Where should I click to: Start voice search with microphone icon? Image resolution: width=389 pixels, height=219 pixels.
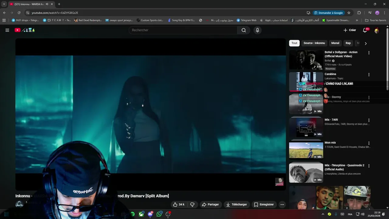click(x=257, y=30)
